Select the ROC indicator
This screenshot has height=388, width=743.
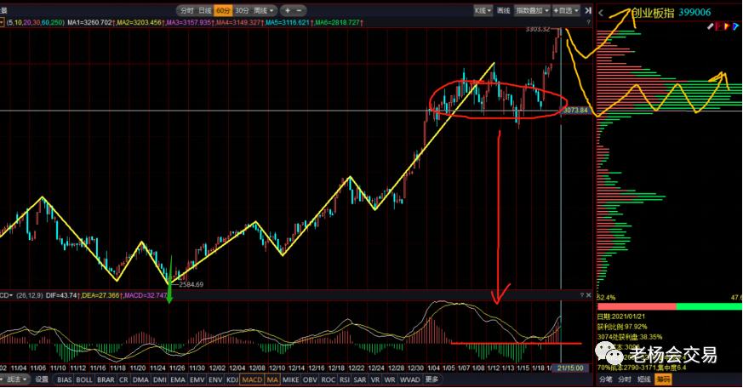coord(328,379)
